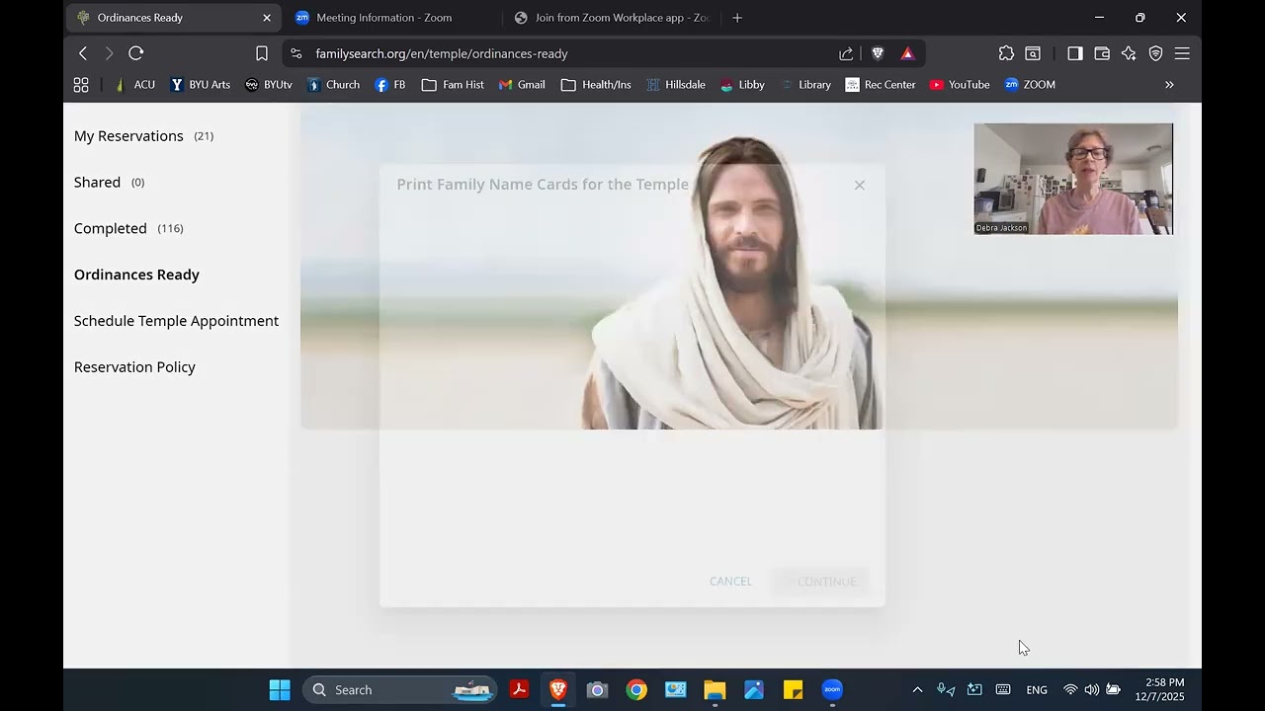Expand the Fam Hist bookmark folder
The height and width of the screenshot is (711, 1265).
click(x=453, y=85)
